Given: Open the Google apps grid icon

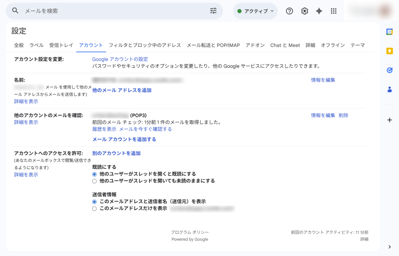Looking at the screenshot, I should 334,11.
